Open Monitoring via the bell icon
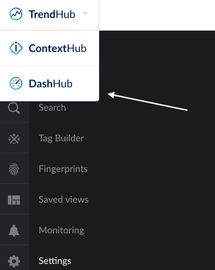The image size is (215, 270). [14, 230]
